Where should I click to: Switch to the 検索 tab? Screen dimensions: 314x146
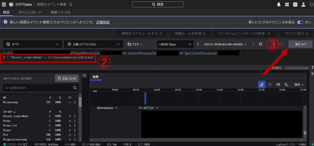(x=6, y=13)
